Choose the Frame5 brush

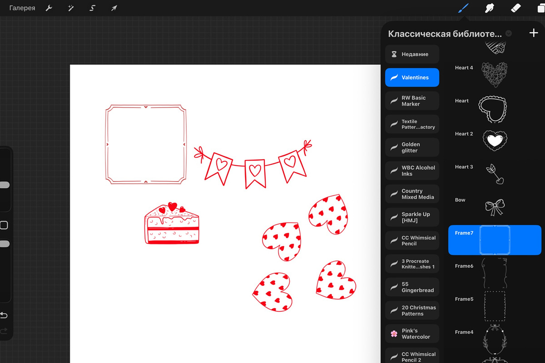pos(495,306)
